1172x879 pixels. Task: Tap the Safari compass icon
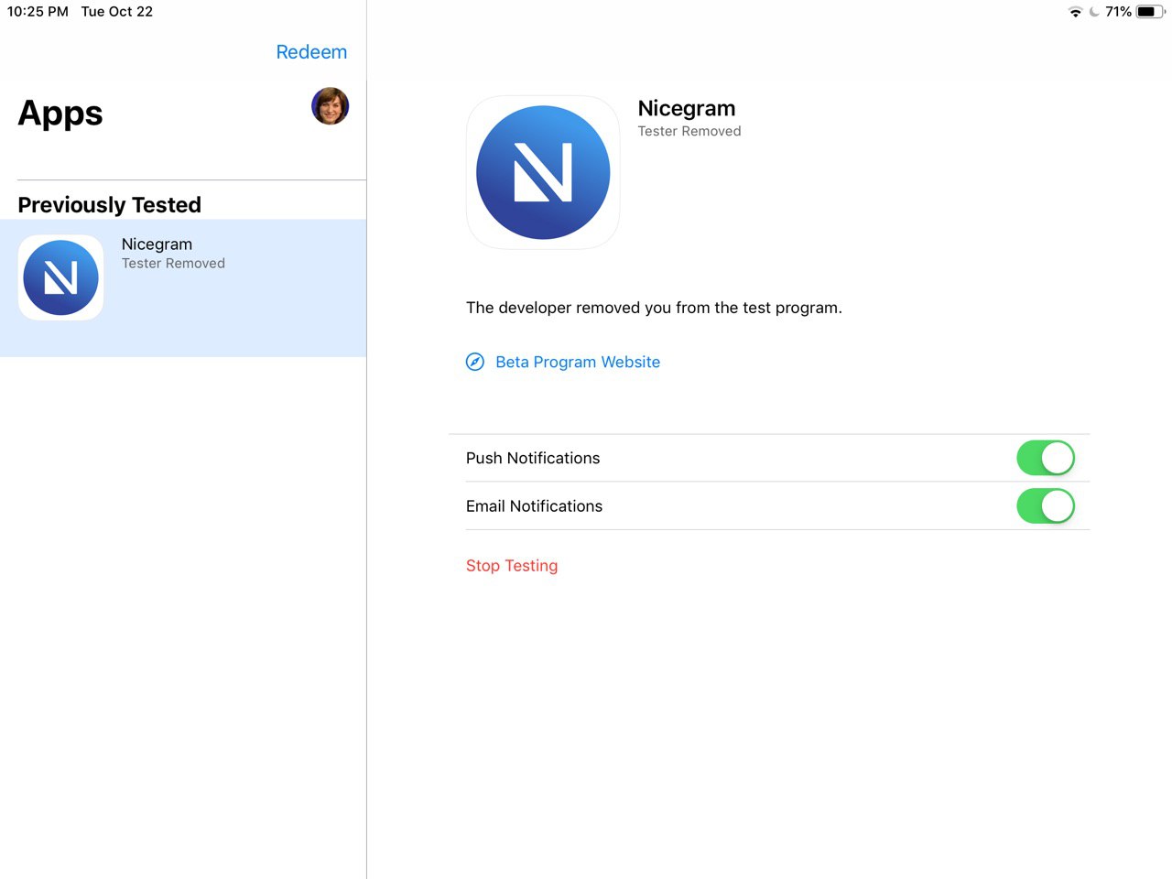click(475, 362)
